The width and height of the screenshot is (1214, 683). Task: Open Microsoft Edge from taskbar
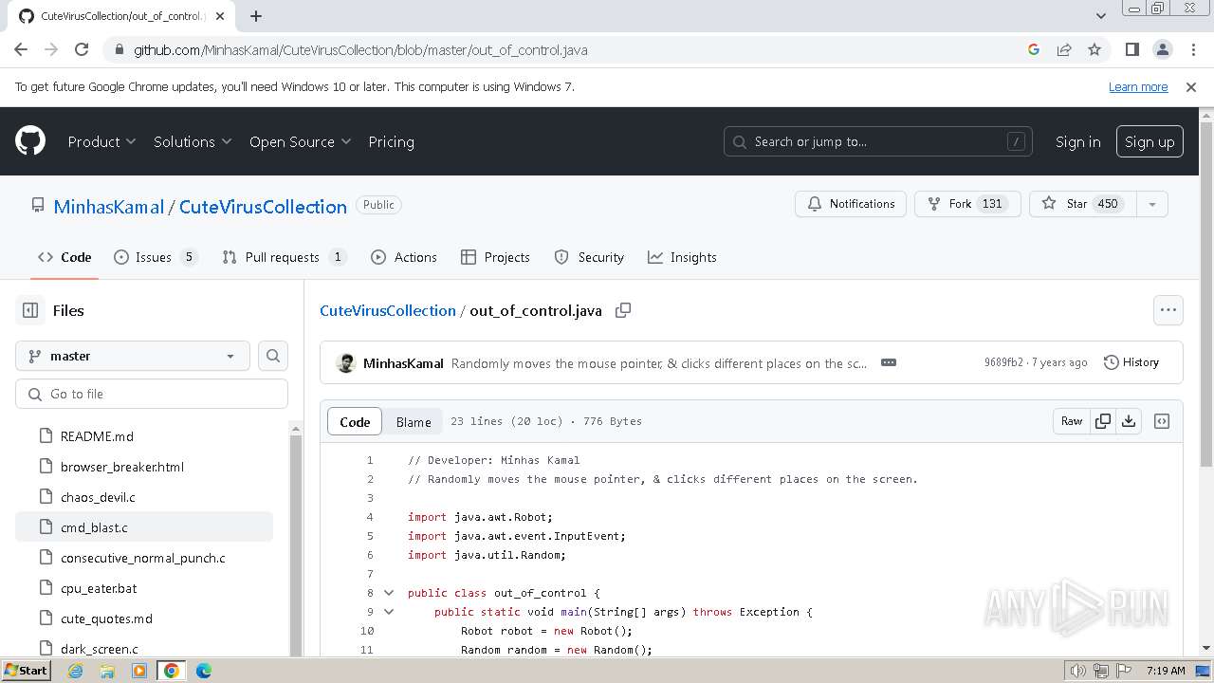pos(203,671)
